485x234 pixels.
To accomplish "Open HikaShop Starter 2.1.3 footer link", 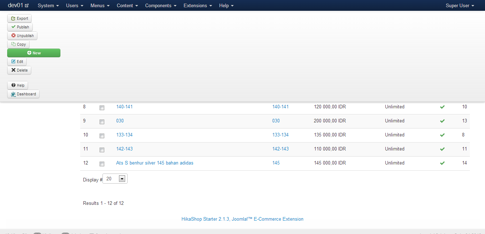I will [242, 219].
